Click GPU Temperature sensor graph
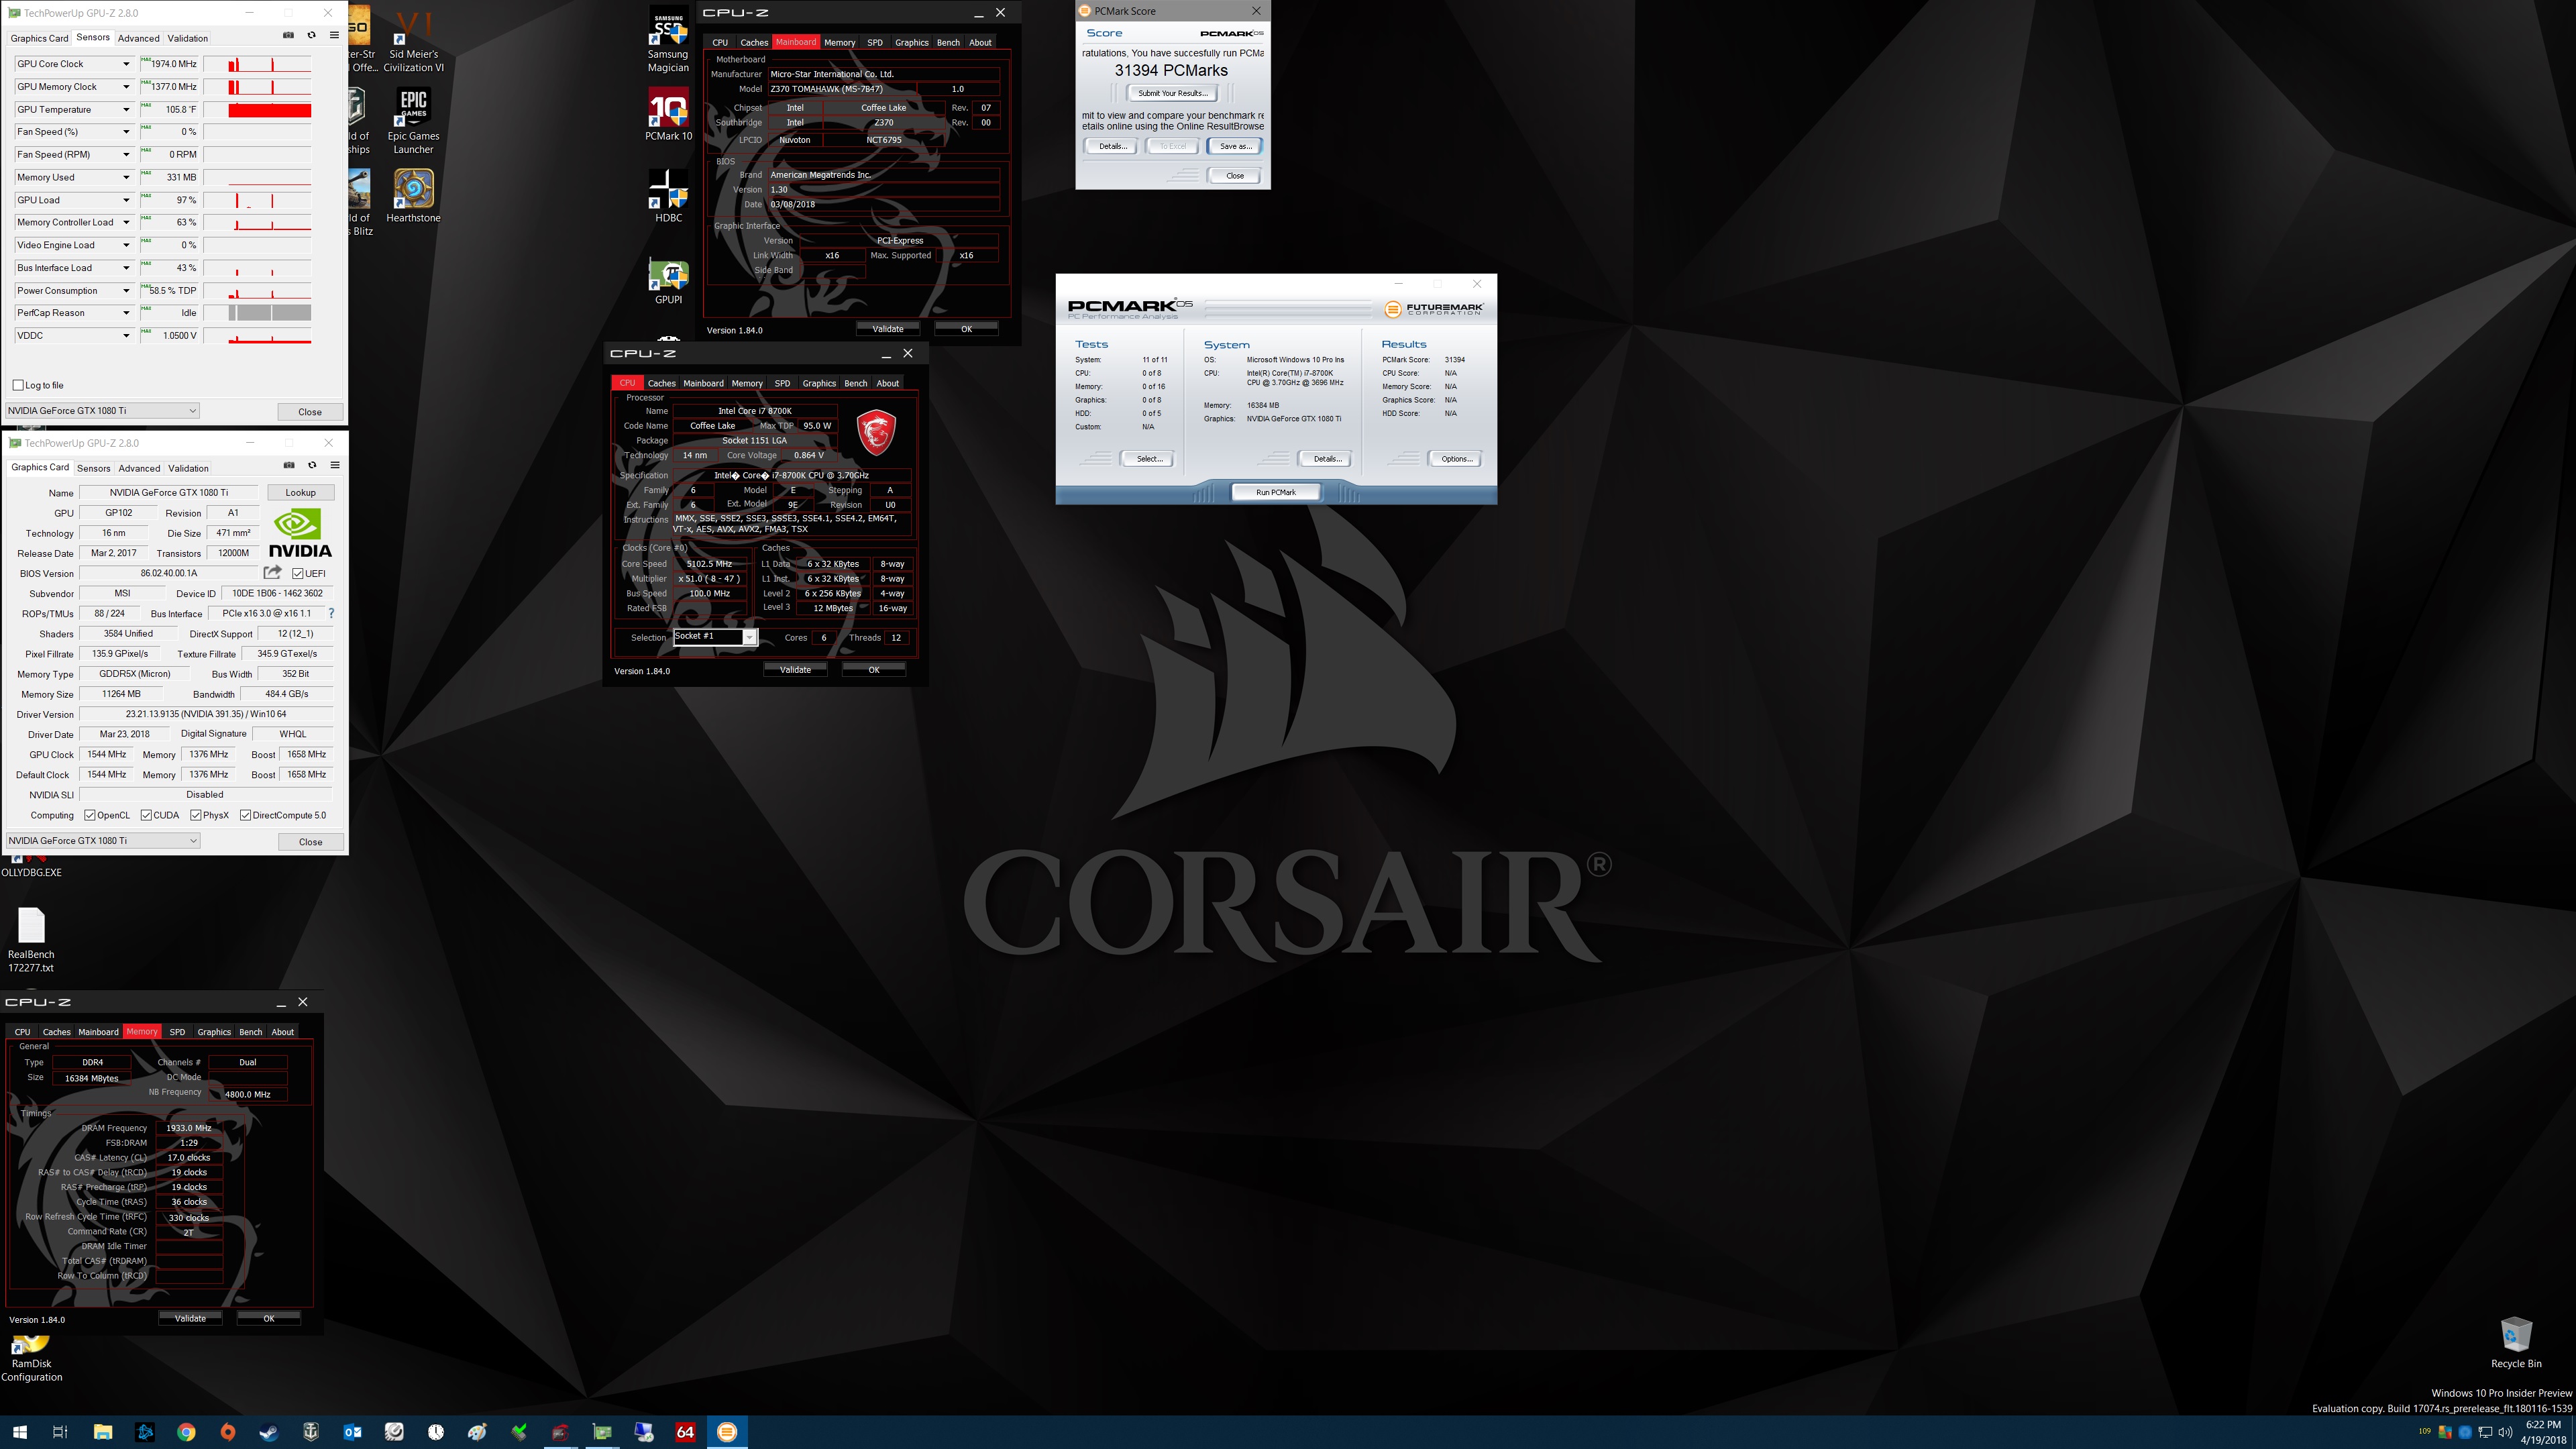 tap(257, 110)
